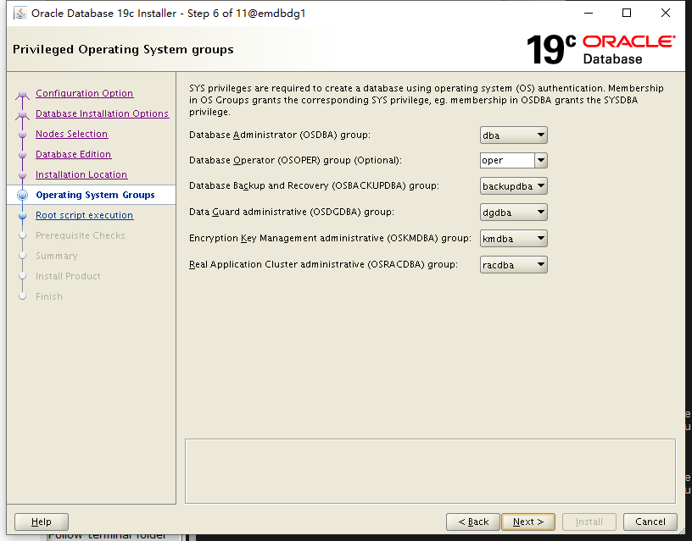Click the empty message area below the form

[x=430, y=471]
